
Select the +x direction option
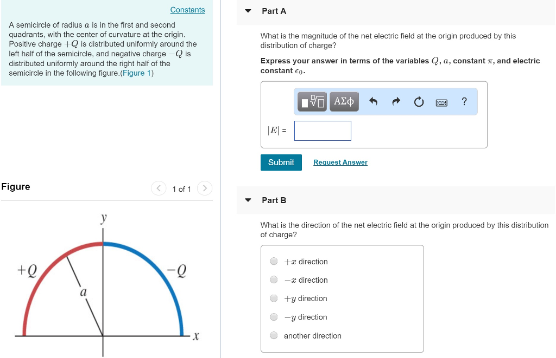[274, 262]
